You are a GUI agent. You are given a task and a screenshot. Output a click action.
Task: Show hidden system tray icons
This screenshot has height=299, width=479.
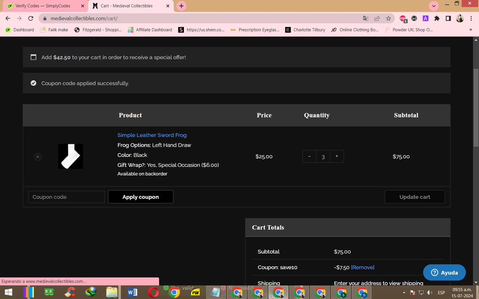[404, 293]
